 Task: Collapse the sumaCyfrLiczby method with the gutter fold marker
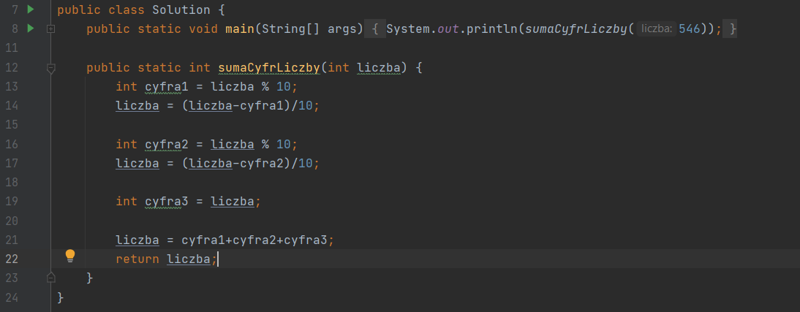coord(50,68)
